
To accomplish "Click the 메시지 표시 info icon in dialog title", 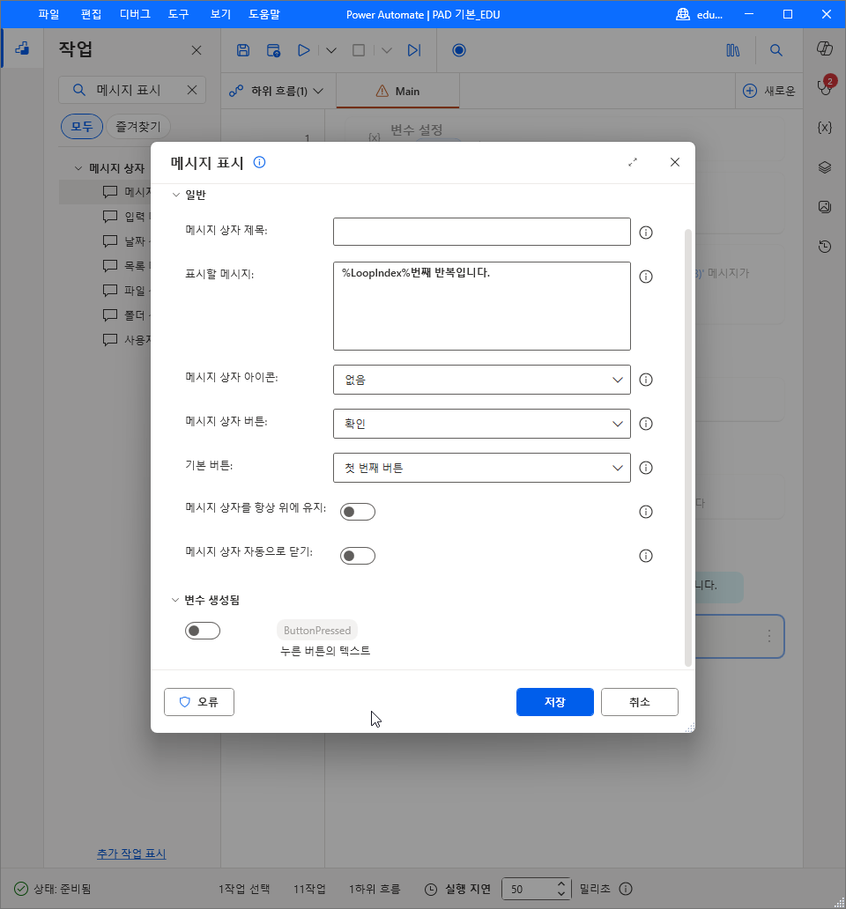I will pyautogui.click(x=260, y=162).
